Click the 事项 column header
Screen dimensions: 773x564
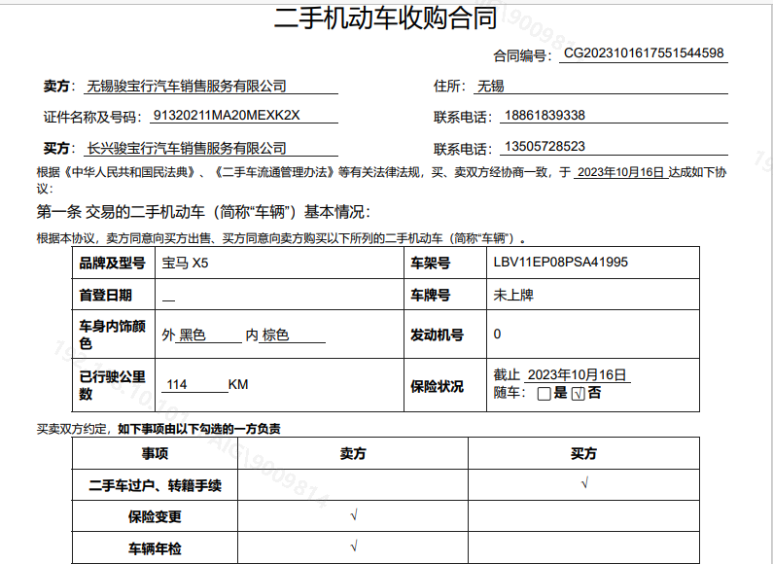tap(155, 453)
